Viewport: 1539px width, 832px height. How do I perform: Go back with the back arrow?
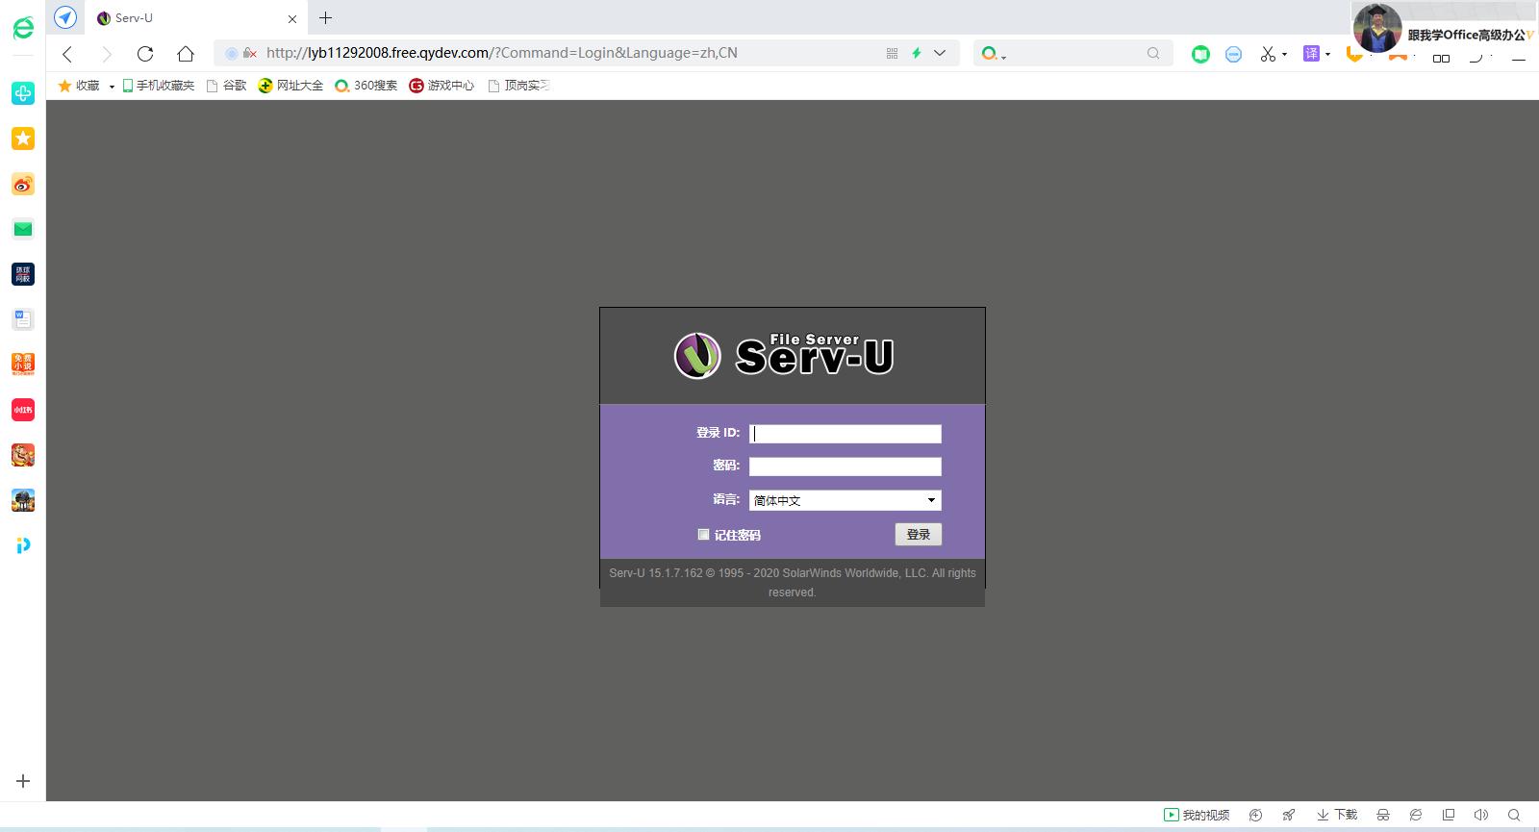(67, 54)
